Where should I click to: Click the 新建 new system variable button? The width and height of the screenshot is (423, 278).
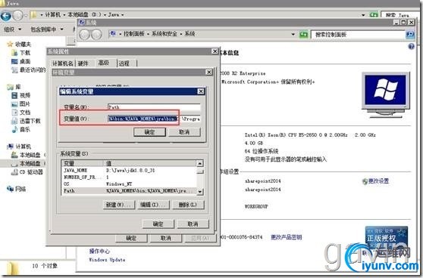119,205
